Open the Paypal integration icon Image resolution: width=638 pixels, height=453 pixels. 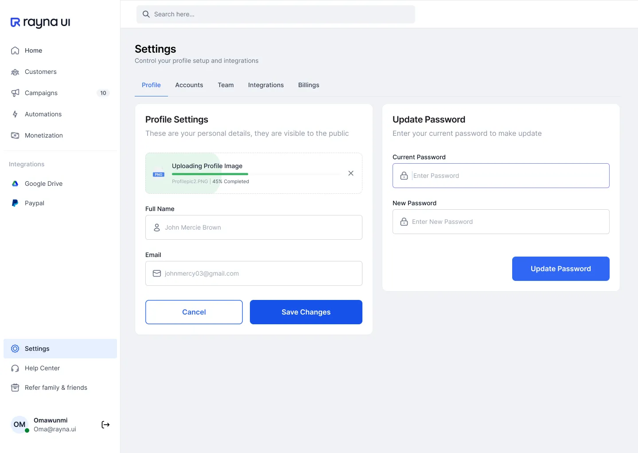[x=15, y=203]
